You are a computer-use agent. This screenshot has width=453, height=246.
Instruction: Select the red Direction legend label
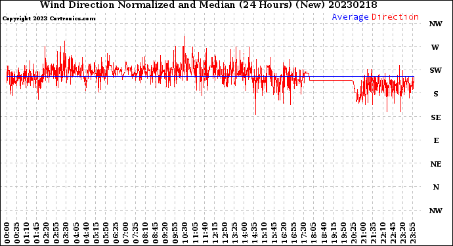tap(395, 17)
